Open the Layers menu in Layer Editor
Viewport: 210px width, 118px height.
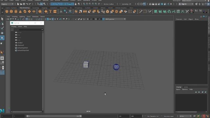click(x=178, y=89)
